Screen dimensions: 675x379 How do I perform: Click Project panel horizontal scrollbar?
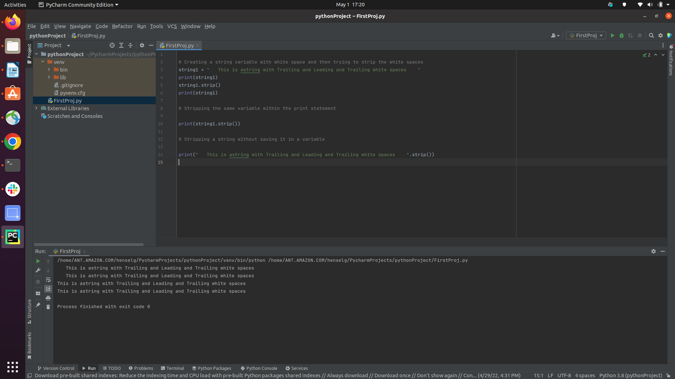pos(89,244)
